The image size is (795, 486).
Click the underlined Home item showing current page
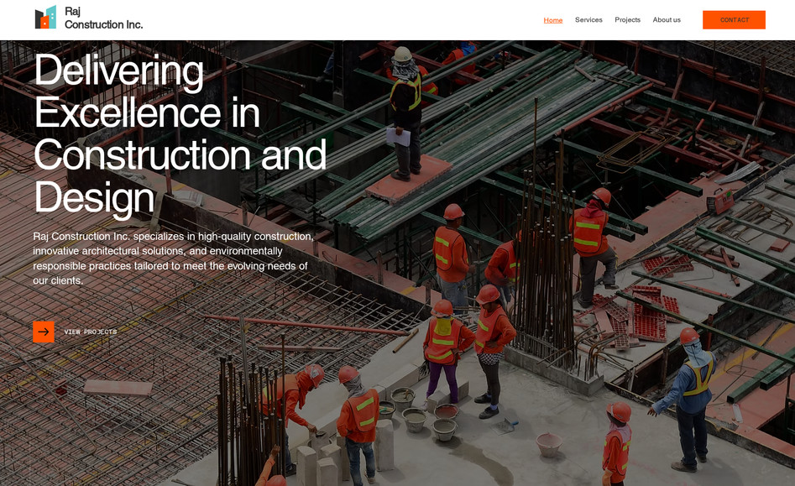(x=553, y=19)
